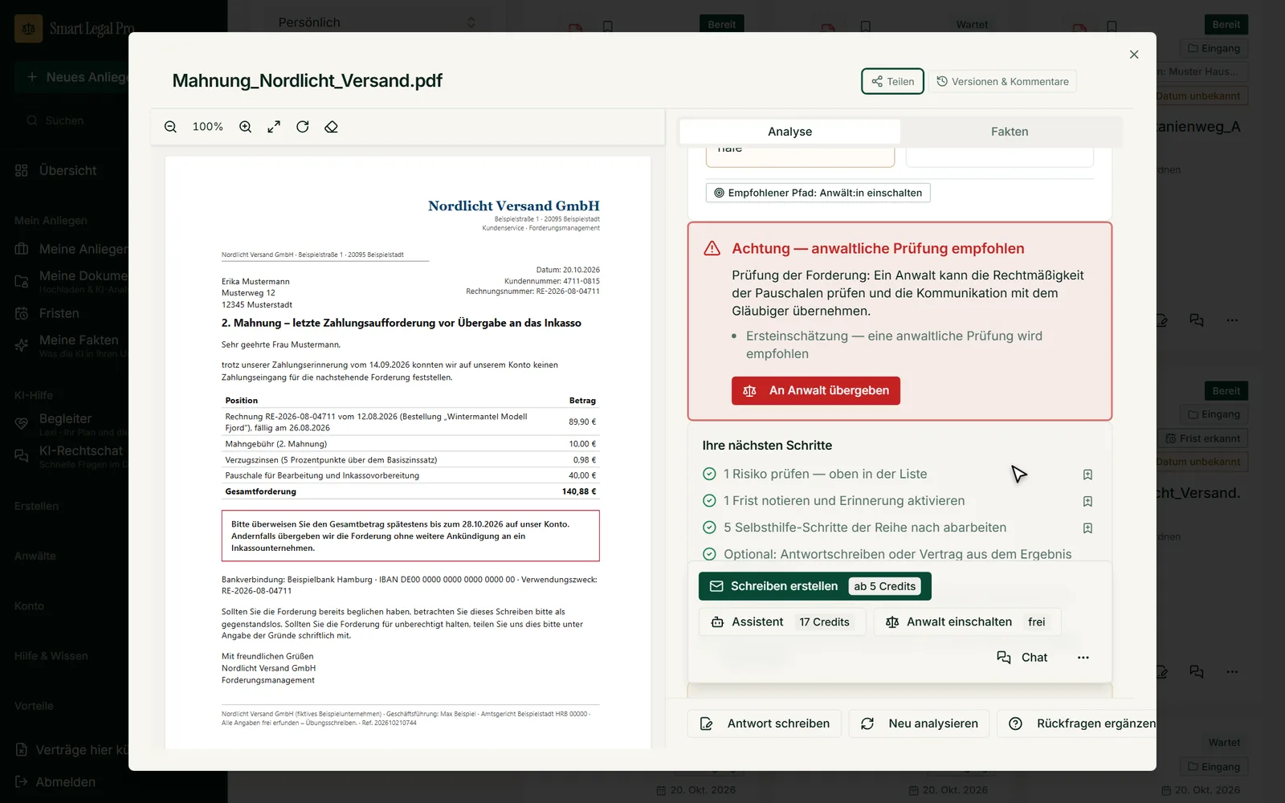The height and width of the screenshot is (803, 1285).
Task: Click Anwalt einschalten frei button
Action: (x=968, y=622)
